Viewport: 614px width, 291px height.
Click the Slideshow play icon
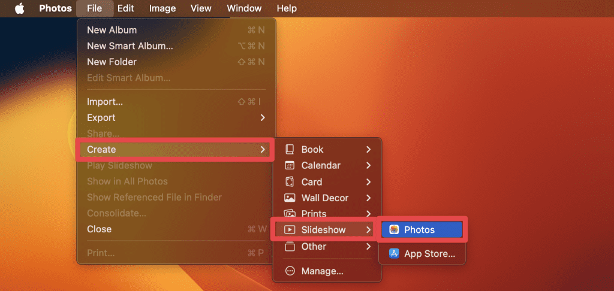290,229
